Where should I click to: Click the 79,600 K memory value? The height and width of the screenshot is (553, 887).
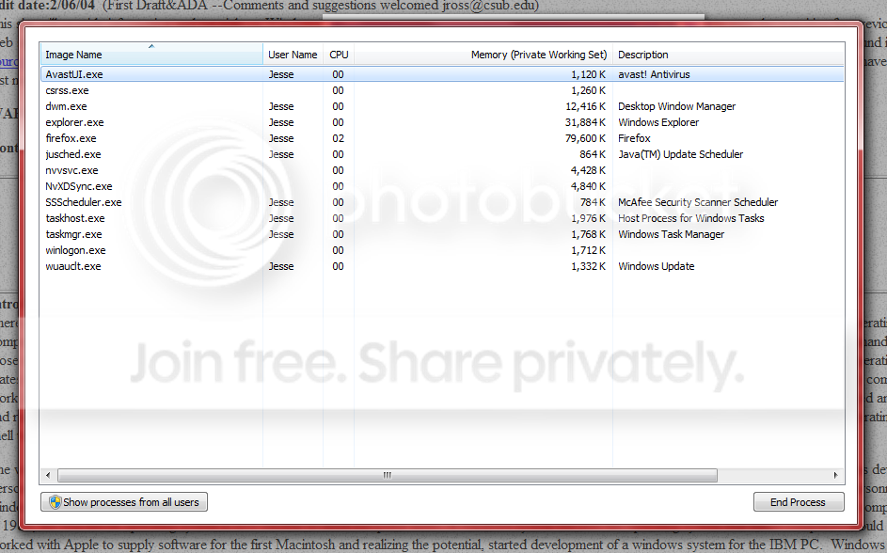click(585, 138)
